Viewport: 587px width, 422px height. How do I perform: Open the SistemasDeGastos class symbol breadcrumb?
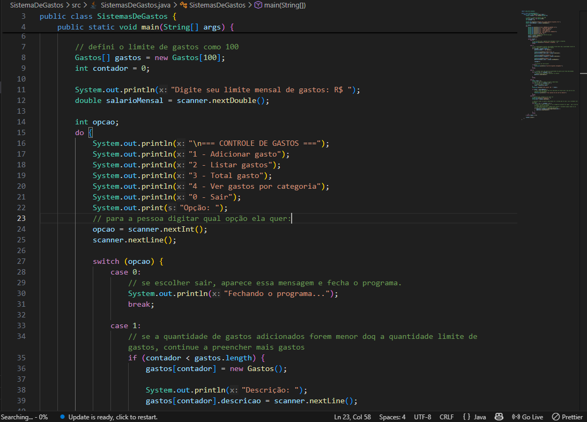[x=218, y=5]
